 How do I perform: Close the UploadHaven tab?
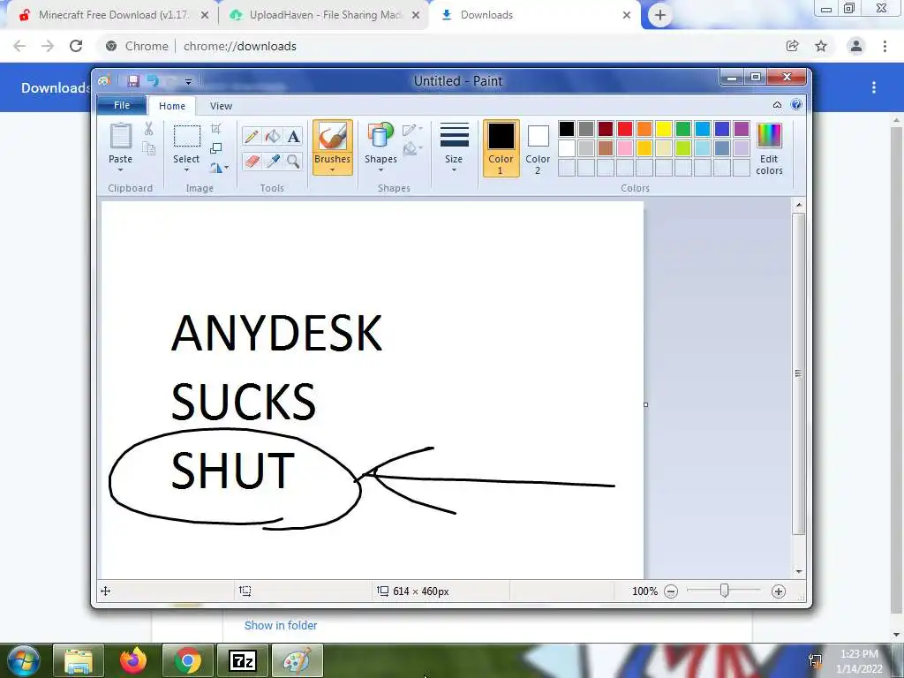[x=416, y=15]
